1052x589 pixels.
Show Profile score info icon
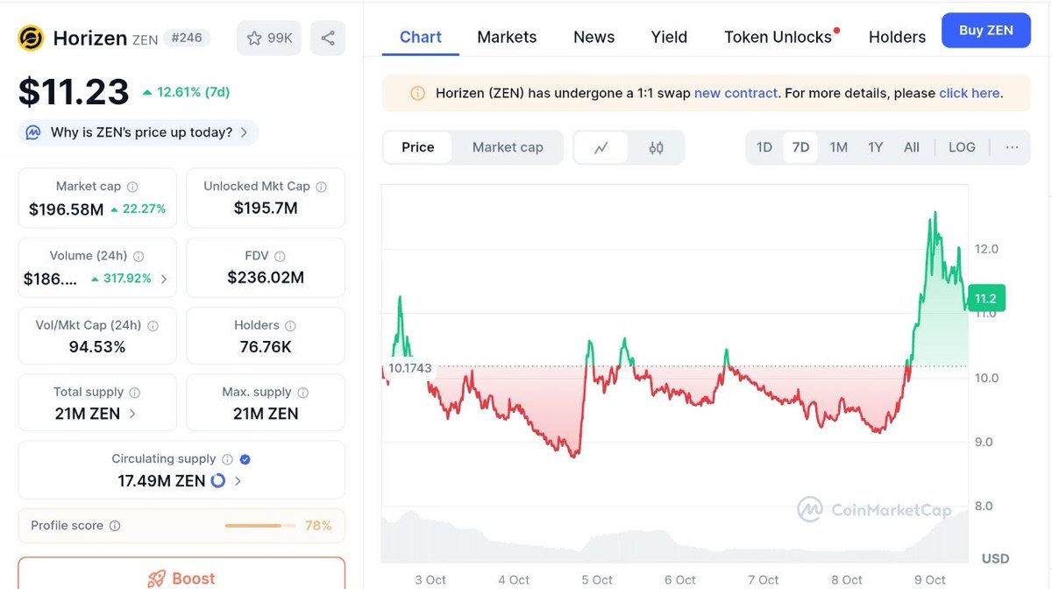[x=115, y=526]
